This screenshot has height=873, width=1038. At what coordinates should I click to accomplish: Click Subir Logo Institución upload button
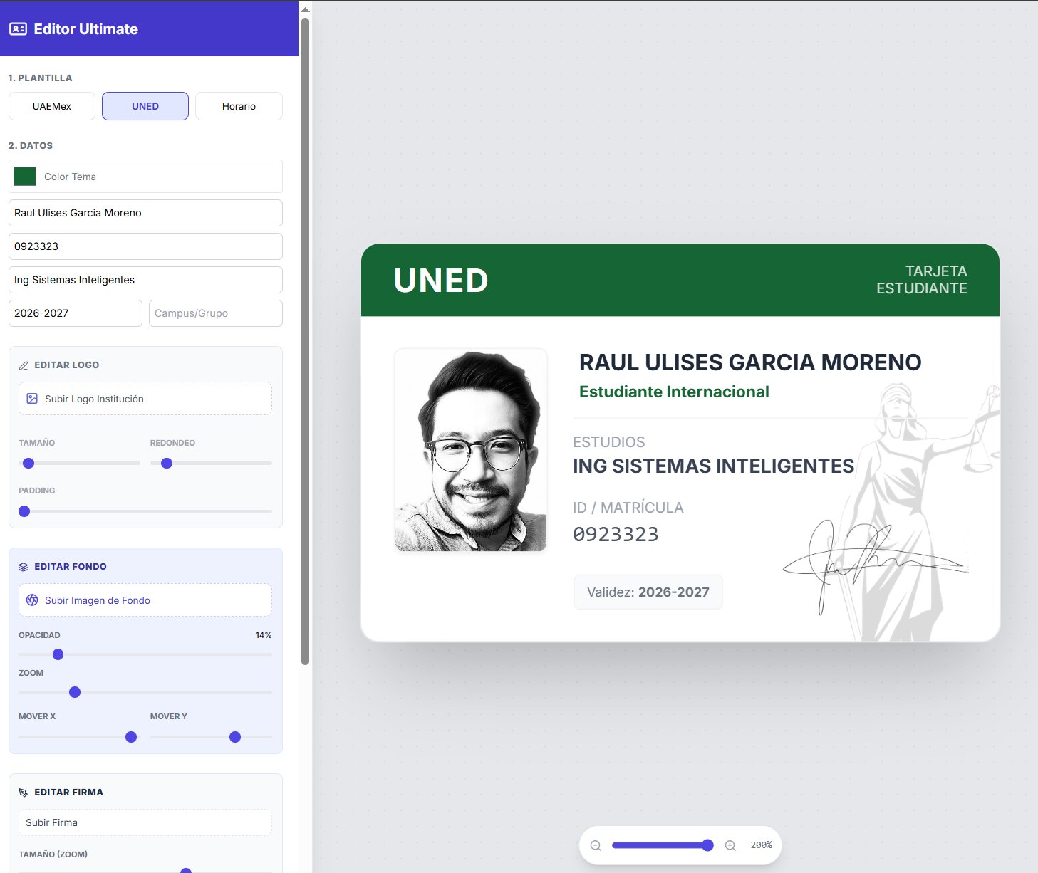pos(145,399)
